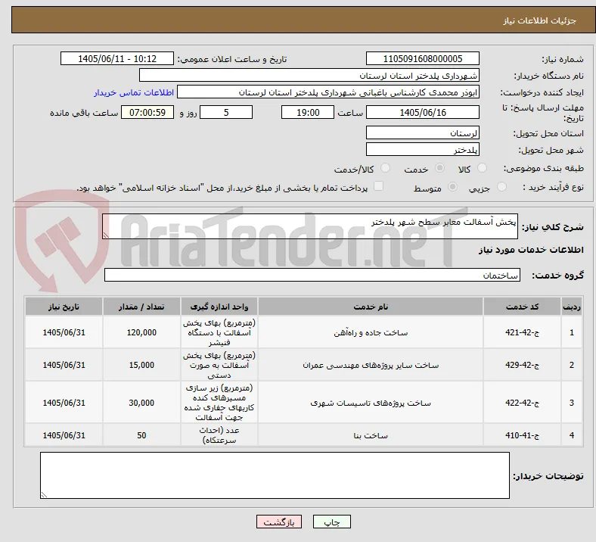Click the remaining days field showing 5
This screenshot has height=542, width=596.
click(x=226, y=112)
